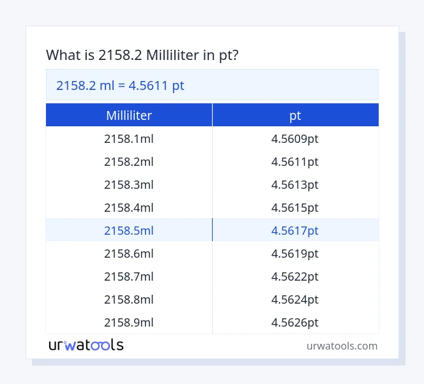Click the urwatools logo icon

coord(86,345)
